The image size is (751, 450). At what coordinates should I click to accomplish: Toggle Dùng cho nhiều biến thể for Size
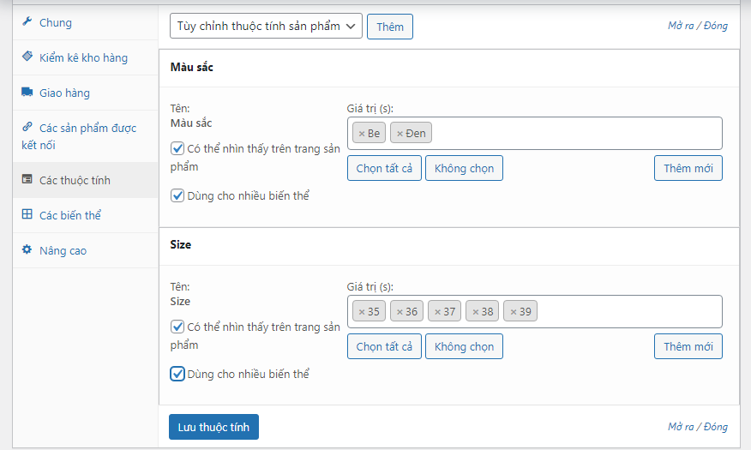[x=177, y=374]
